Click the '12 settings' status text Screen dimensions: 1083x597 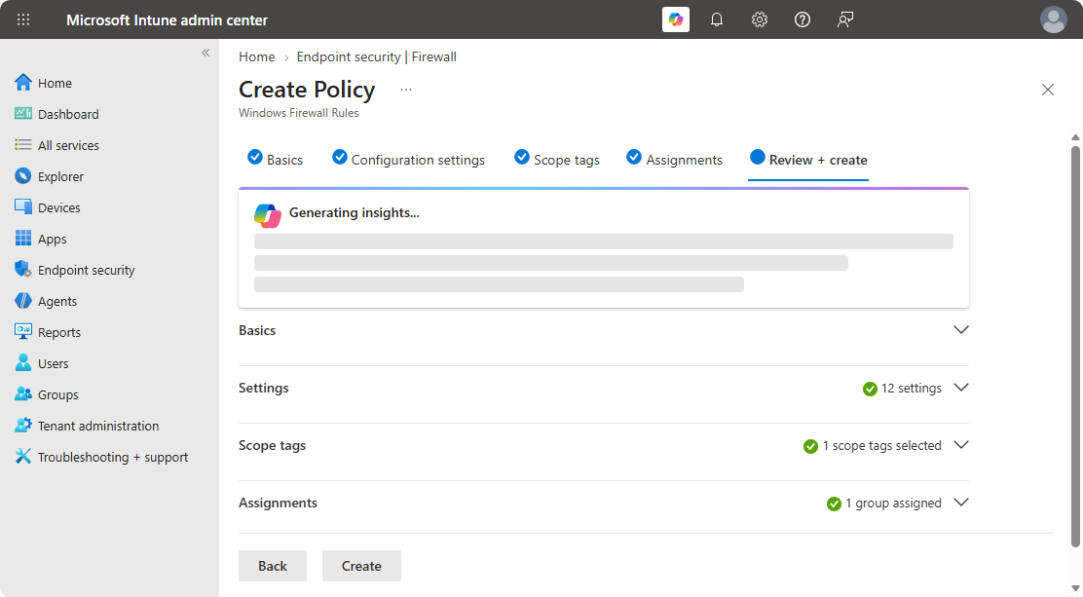tap(911, 389)
